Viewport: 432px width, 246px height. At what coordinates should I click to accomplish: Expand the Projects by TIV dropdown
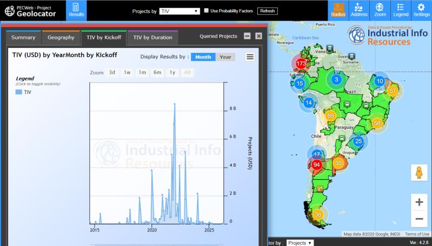pos(180,11)
